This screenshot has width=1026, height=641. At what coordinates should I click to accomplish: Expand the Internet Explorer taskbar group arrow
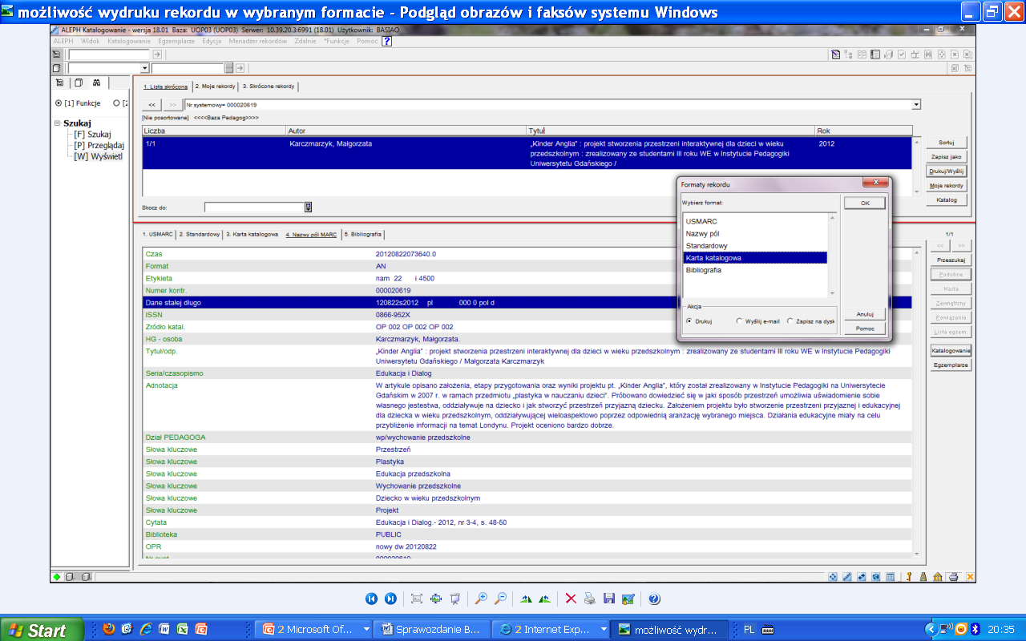(603, 629)
